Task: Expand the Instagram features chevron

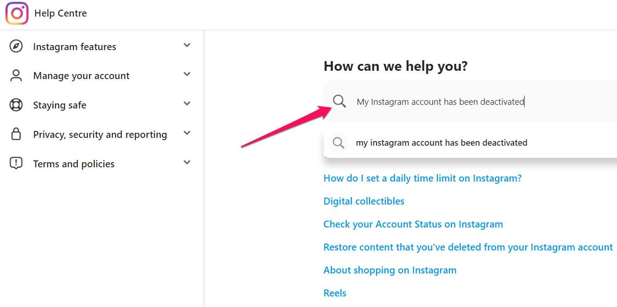Action: pyautogui.click(x=187, y=45)
